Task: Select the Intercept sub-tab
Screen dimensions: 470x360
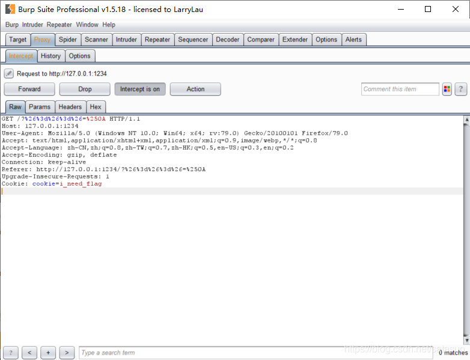Action: pos(21,56)
